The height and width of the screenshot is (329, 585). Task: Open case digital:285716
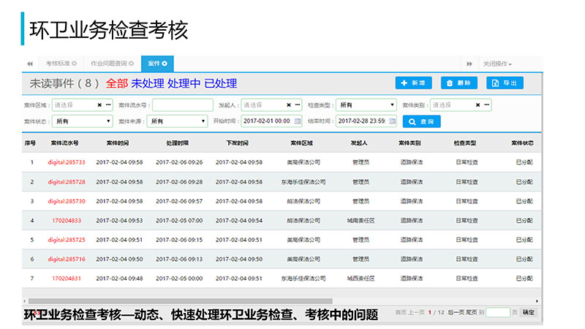tap(67, 259)
